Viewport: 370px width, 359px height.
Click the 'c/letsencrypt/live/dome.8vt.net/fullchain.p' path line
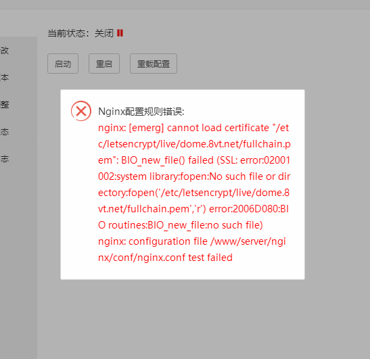point(194,144)
